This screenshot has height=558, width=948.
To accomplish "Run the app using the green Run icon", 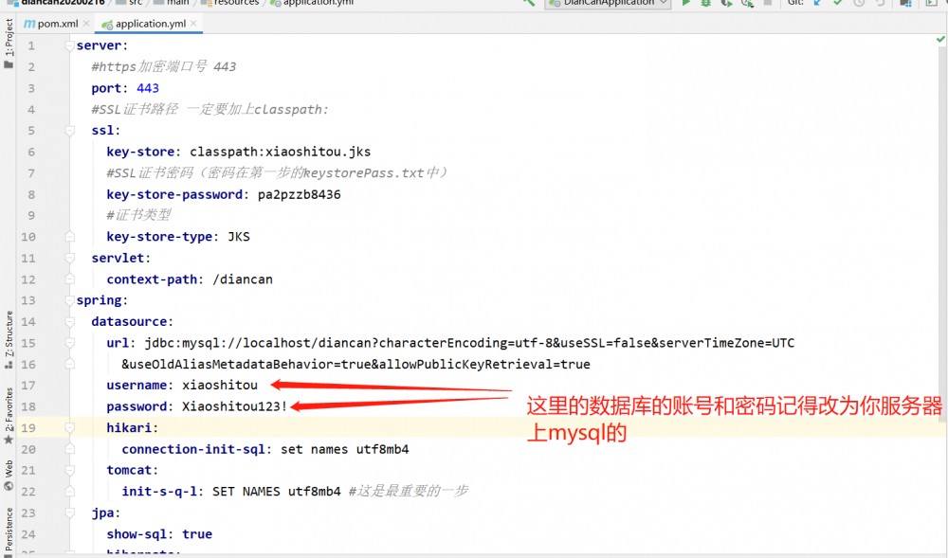I will coord(684,4).
